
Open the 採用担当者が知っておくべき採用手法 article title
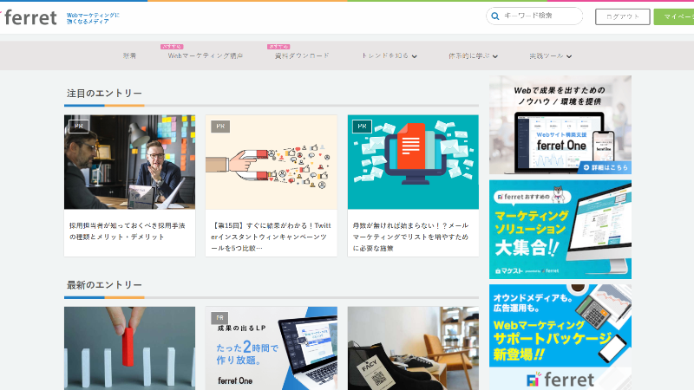(127, 231)
